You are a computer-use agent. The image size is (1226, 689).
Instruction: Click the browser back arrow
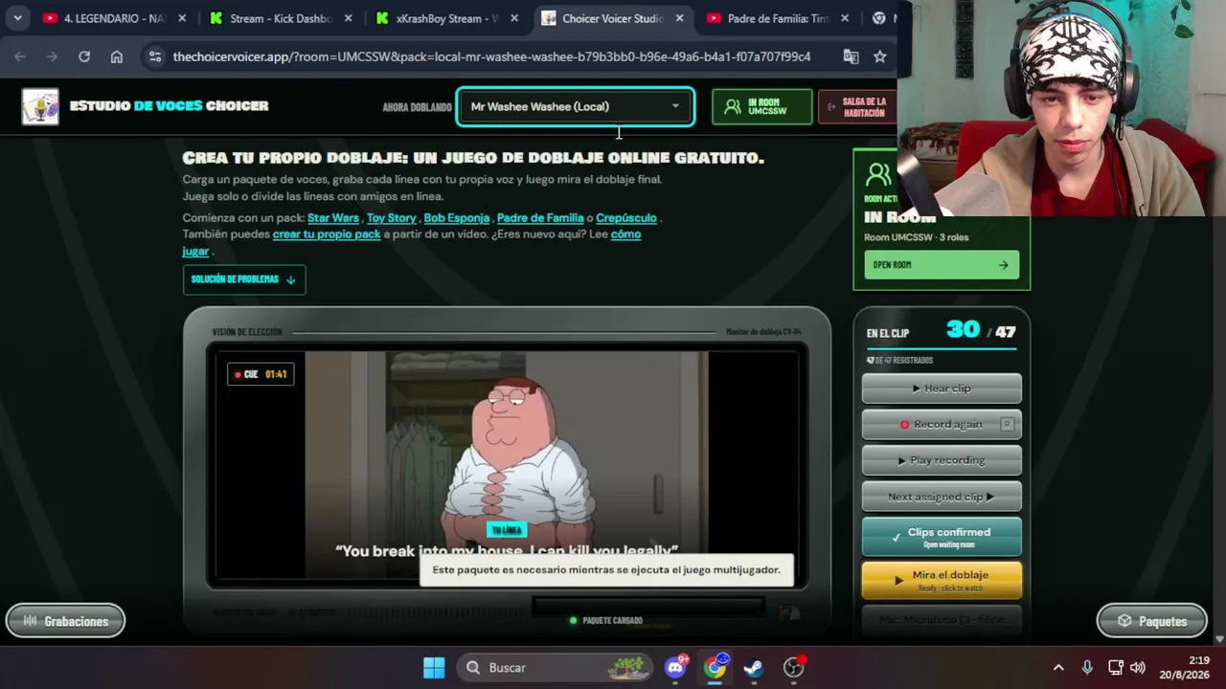point(20,56)
